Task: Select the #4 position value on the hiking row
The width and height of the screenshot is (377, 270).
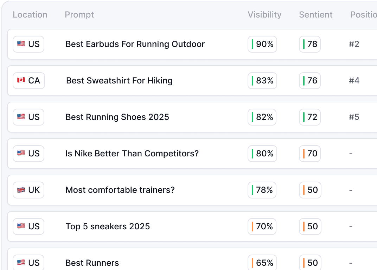Action: point(354,81)
